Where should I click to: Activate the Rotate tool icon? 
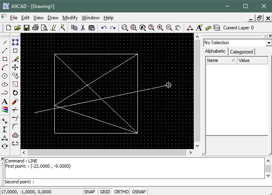pos(15,93)
